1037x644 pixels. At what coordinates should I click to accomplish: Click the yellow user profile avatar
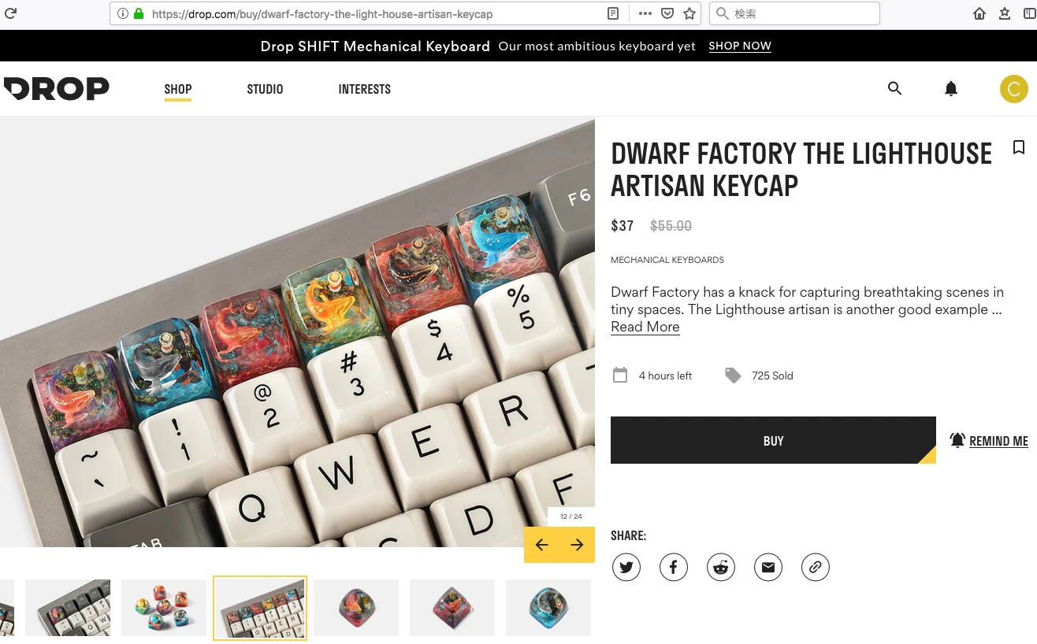[x=1013, y=89]
